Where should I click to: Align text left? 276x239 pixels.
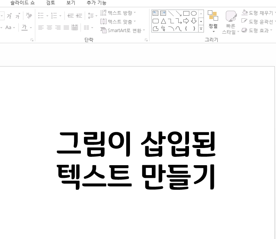click(41, 28)
